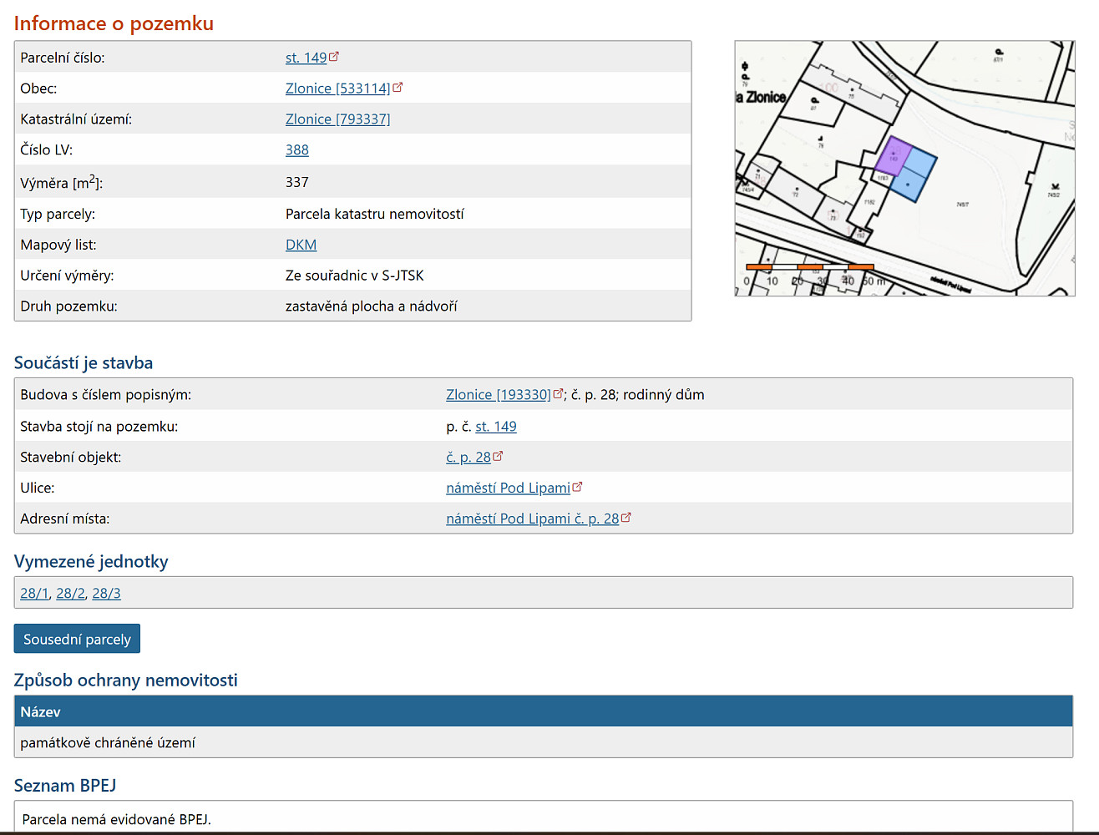Image resolution: width=1099 pixels, height=835 pixels.
Task: Open external icon after náměstí Pod Lipami street link
Action: click(577, 487)
